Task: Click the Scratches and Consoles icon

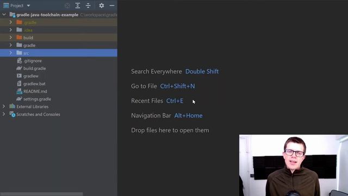Action: (13, 114)
